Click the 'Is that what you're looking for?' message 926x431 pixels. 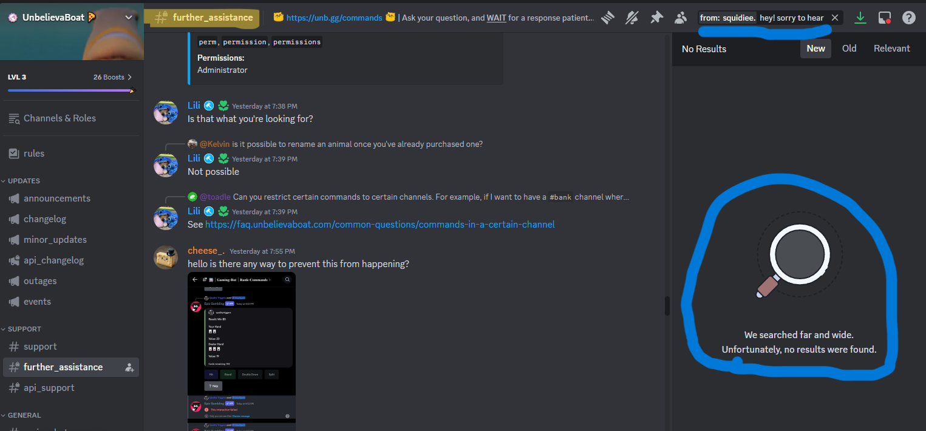tap(250, 119)
